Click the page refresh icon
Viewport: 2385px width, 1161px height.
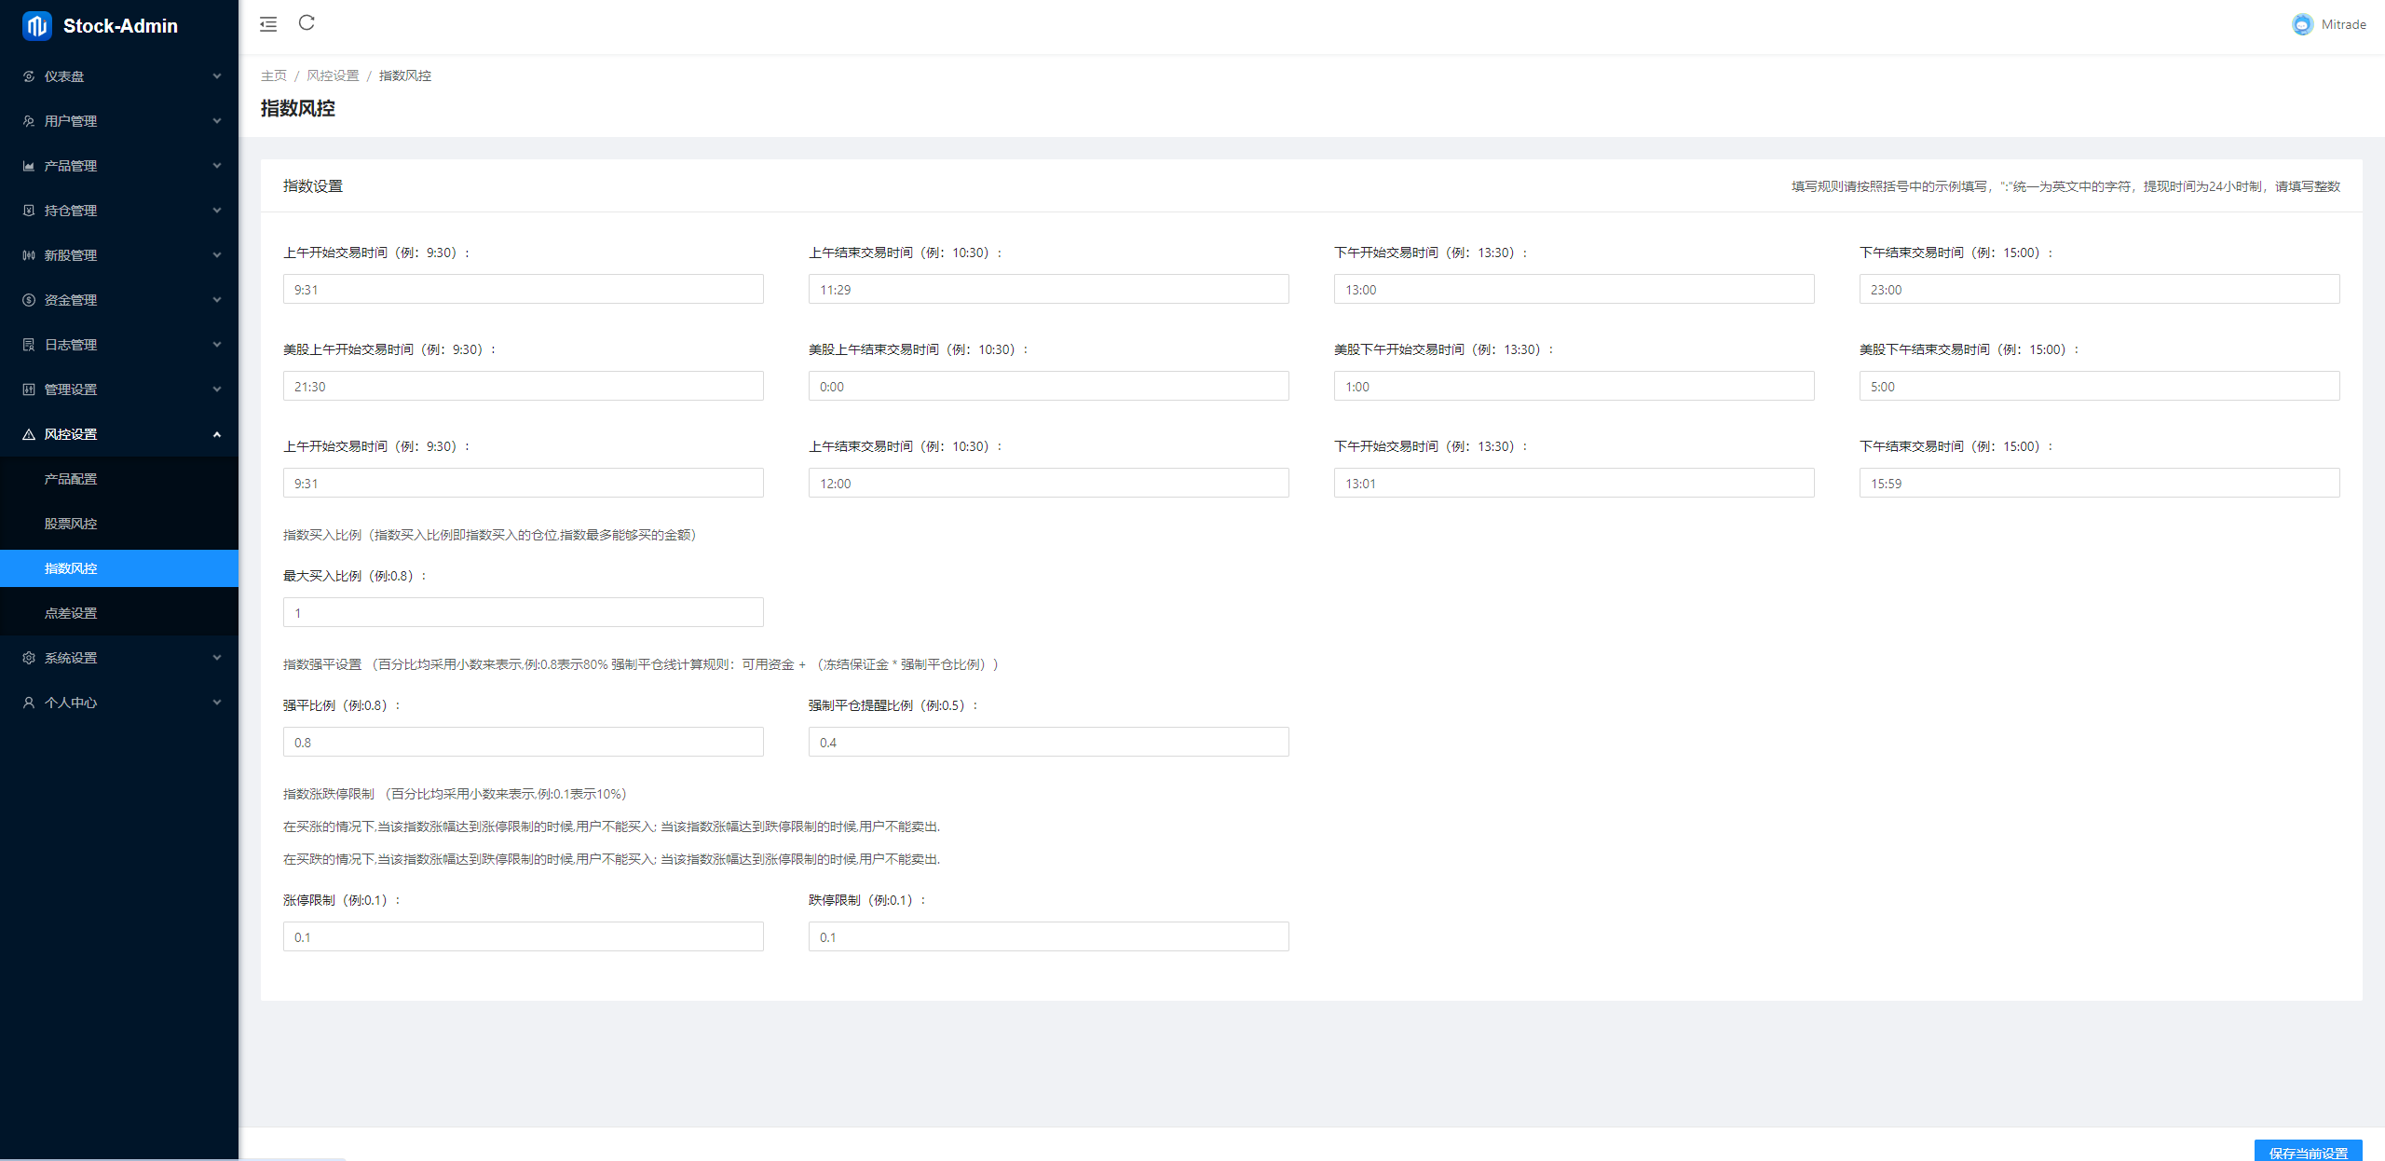tap(307, 23)
